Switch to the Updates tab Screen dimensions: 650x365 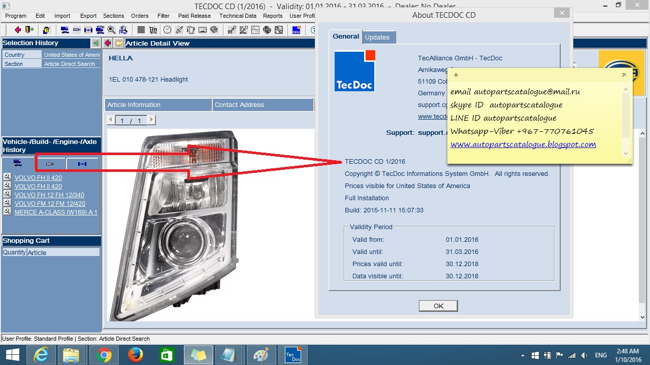(x=378, y=37)
